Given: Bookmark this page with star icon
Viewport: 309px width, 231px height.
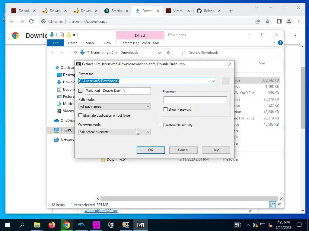Looking at the screenshot, I should pos(267,21).
